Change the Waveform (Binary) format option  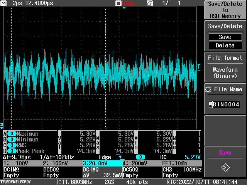tap(225, 73)
